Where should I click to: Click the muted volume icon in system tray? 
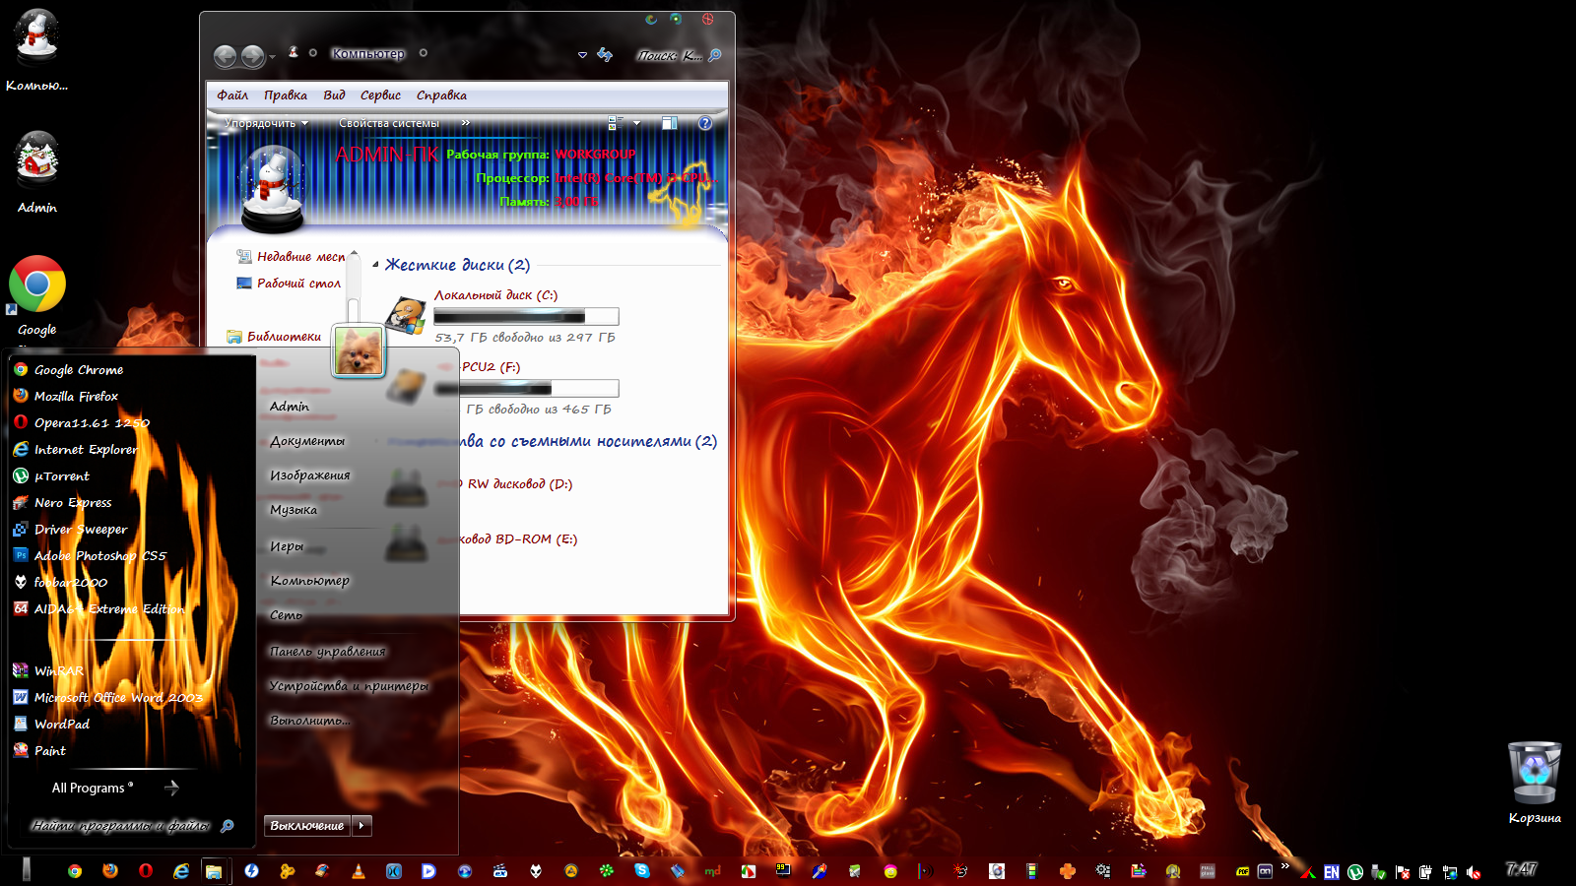(1475, 872)
